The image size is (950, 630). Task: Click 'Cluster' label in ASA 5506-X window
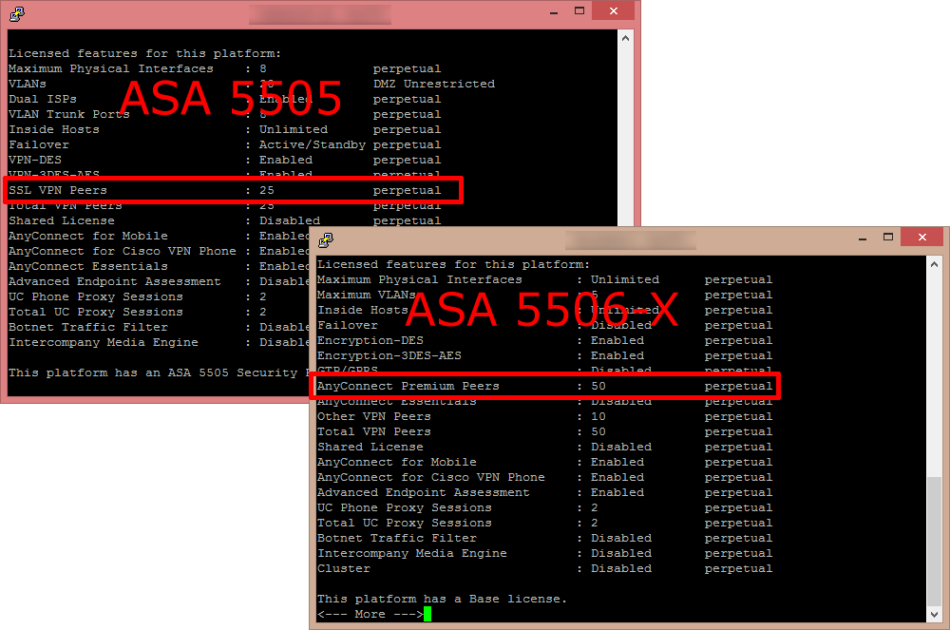coord(344,569)
